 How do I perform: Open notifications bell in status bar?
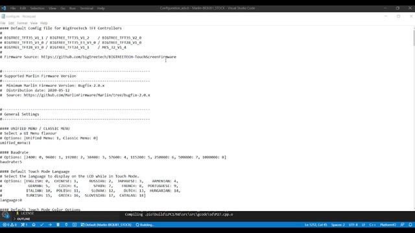coord(410,225)
